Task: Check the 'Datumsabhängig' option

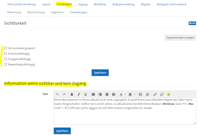Action: pos(6,53)
